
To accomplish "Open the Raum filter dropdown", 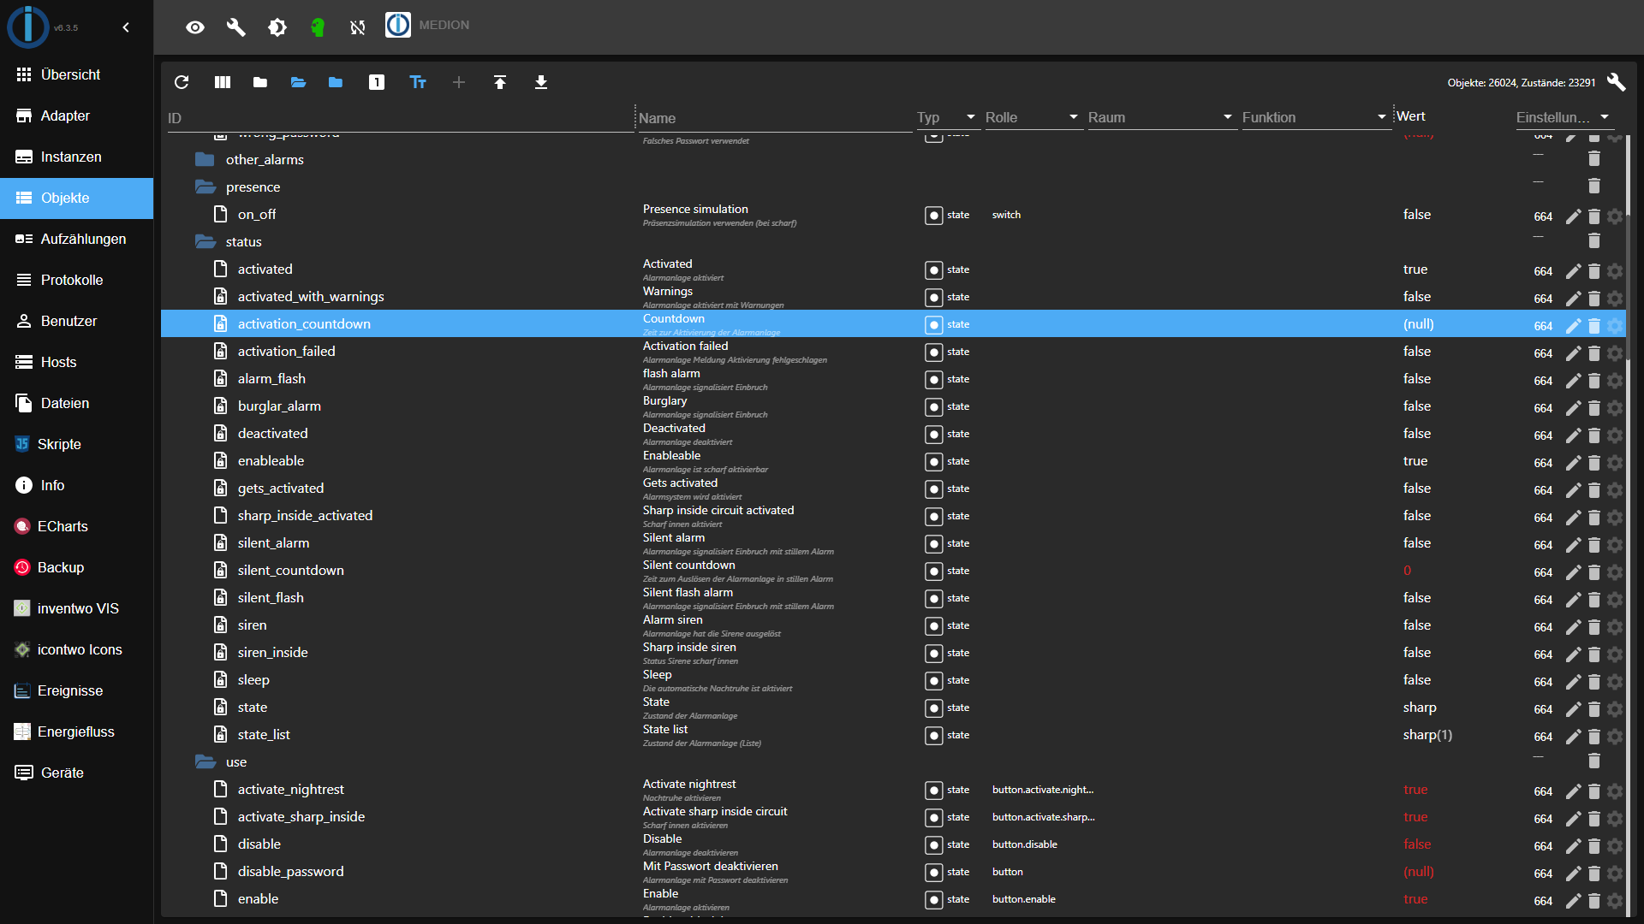I will (1161, 117).
